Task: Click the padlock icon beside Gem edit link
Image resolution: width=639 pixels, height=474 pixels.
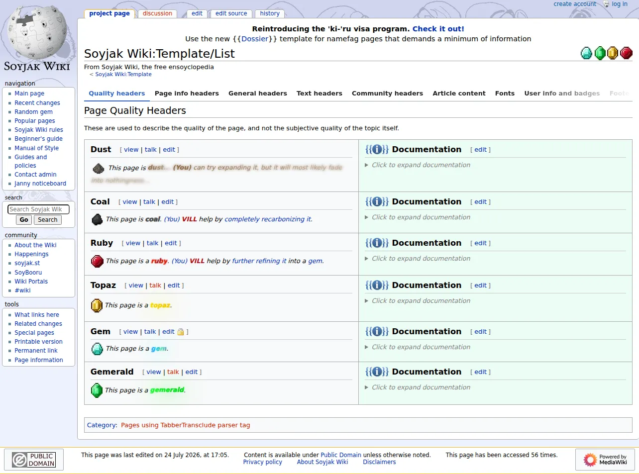Action: 181,332
